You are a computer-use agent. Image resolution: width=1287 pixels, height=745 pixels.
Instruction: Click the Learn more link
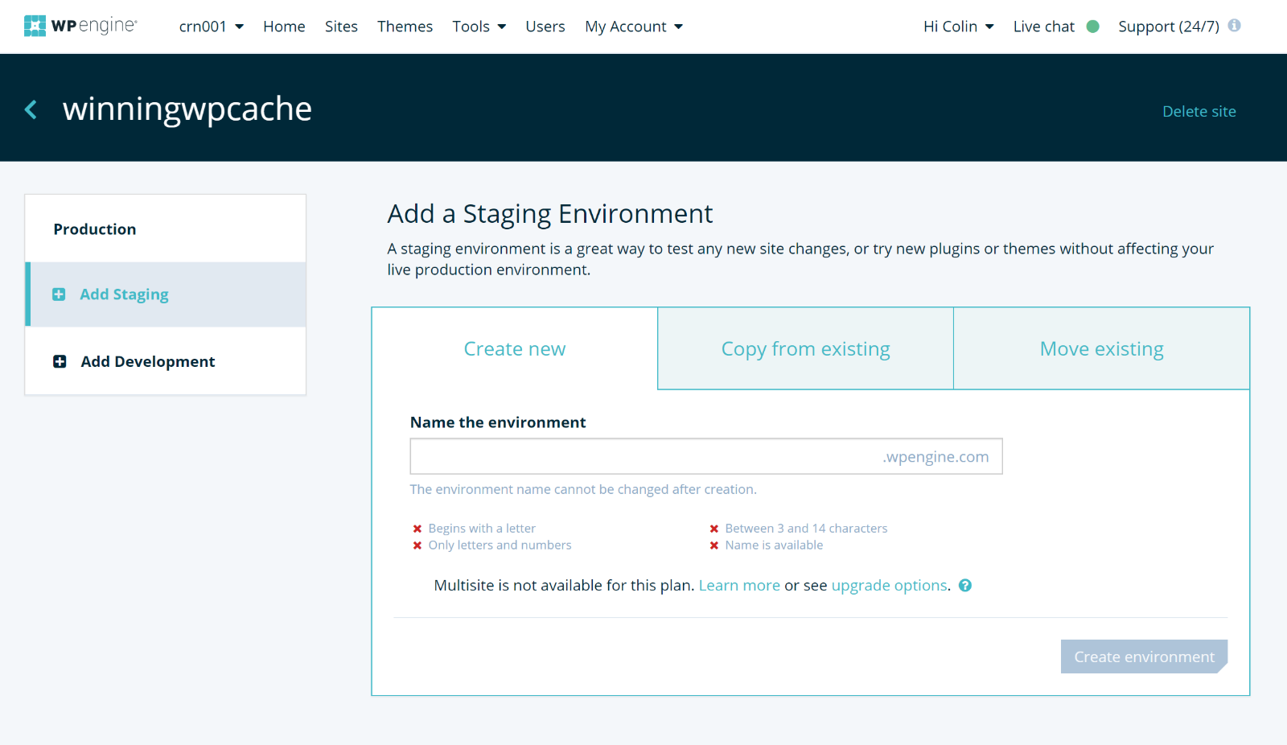(739, 586)
